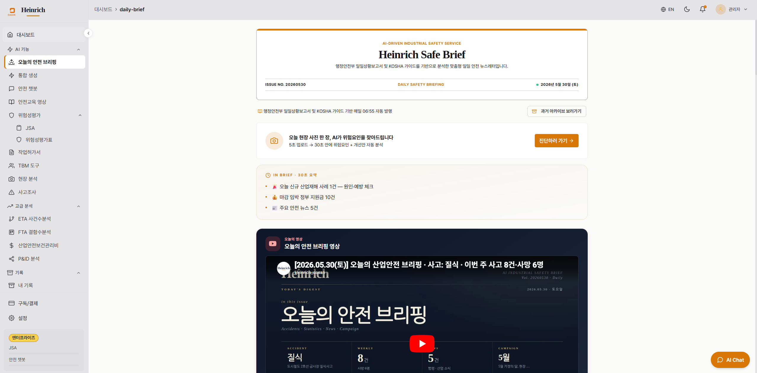
Task: Open 사고조사 warning triangle icon
Action: 12,192
